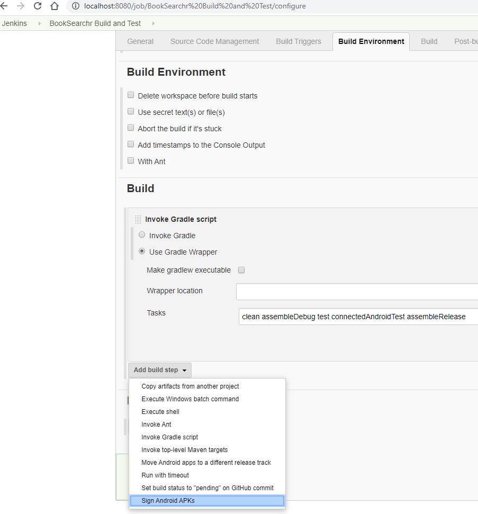Image resolution: width=478 pixels, height=514 pixels.
Task: Click the browser reload icon
Action: pos(37,6)
